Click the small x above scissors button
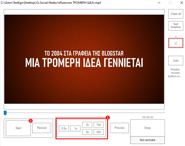Screen dimensions: 185x146 (176, 36)
